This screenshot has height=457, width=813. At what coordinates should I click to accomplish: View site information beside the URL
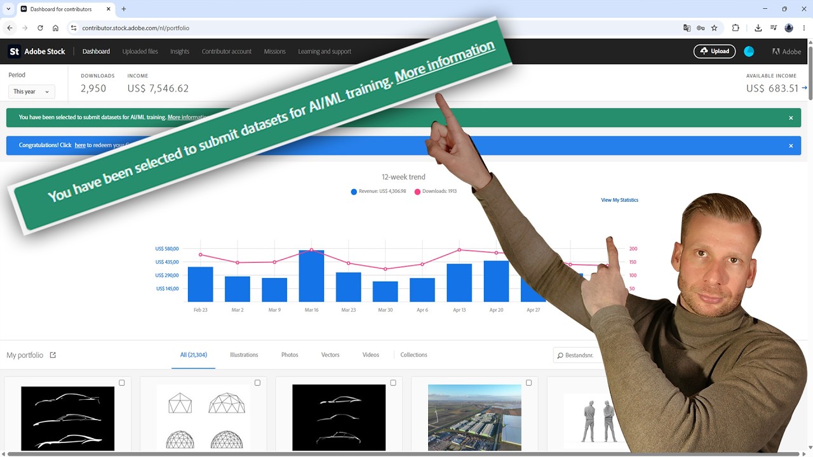(73, 28)
